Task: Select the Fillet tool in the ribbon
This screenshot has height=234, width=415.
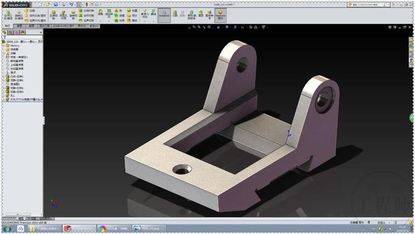Action: pyautogui.click(x=101, y=14)
